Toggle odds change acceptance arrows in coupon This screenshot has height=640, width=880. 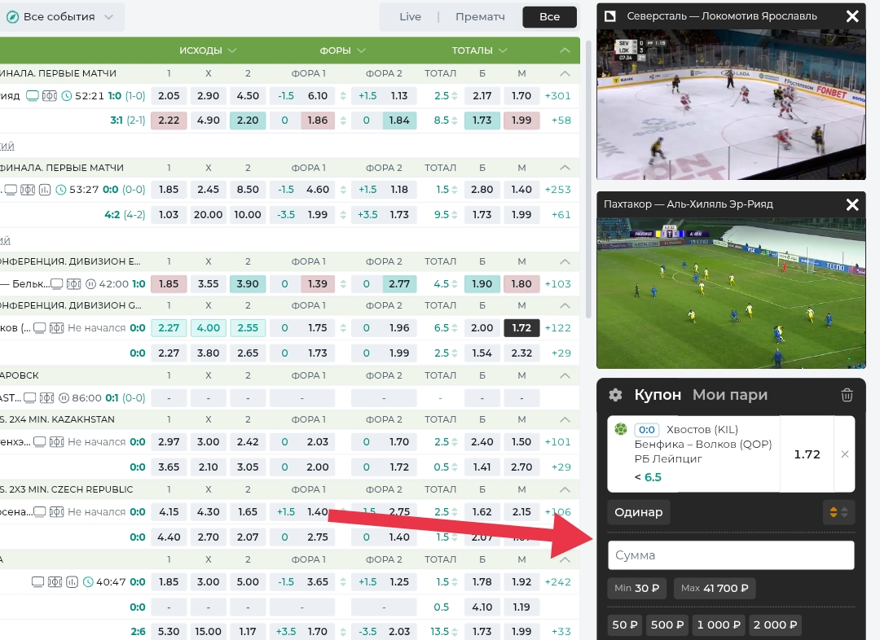838,512
